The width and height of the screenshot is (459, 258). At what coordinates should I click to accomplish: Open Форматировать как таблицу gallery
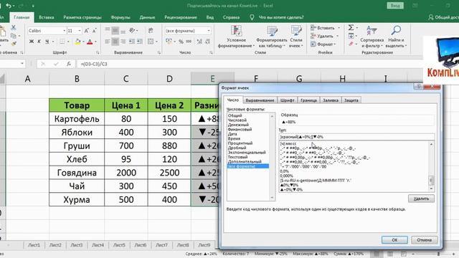[271, 37]
